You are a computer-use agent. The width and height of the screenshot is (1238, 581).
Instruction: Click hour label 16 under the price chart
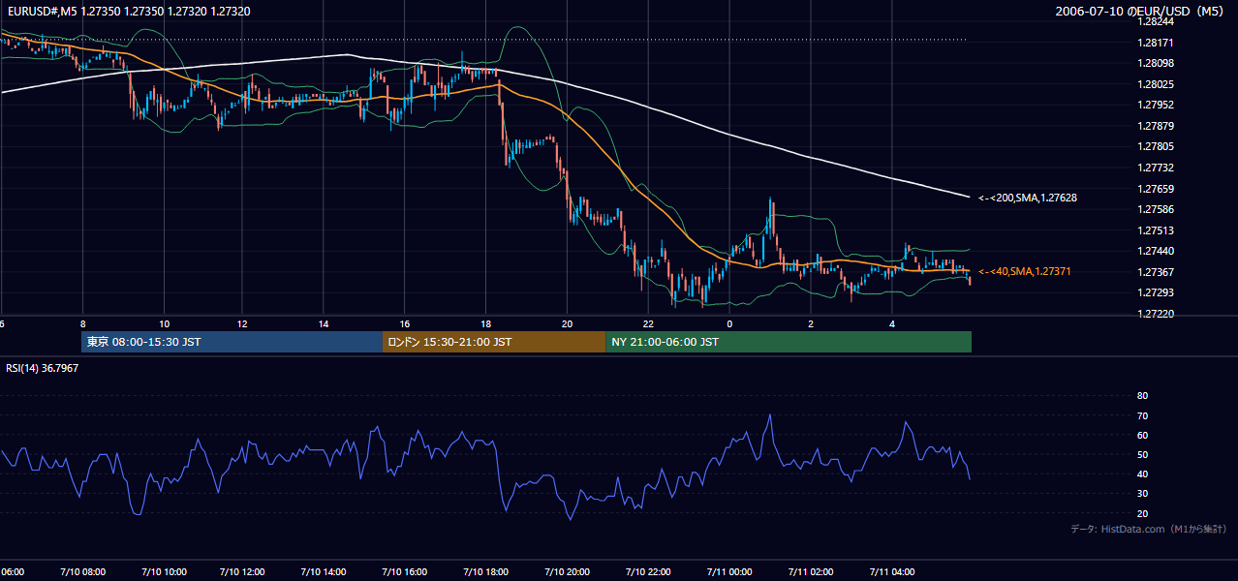coord(405,324)
